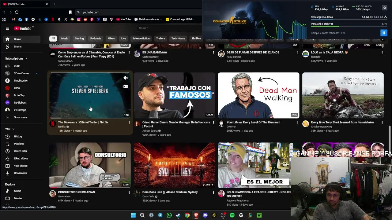Screen dimensions: 392x220
Task: Select the Music filter chip
Action: point(65,38)
